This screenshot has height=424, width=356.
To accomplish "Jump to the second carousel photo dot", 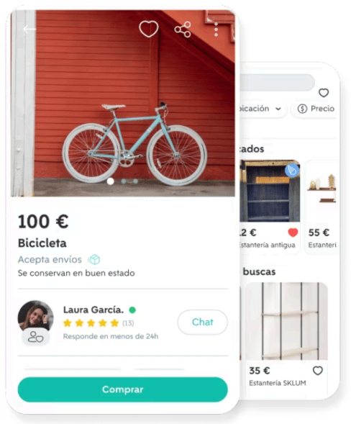I will 124,181.
